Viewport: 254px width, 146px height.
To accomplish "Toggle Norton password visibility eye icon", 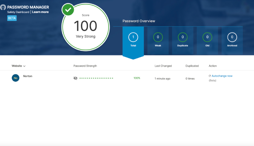I will coord(75,78).
